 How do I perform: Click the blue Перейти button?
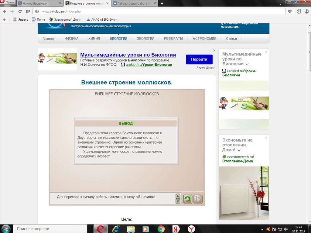[x=199, y=60]
